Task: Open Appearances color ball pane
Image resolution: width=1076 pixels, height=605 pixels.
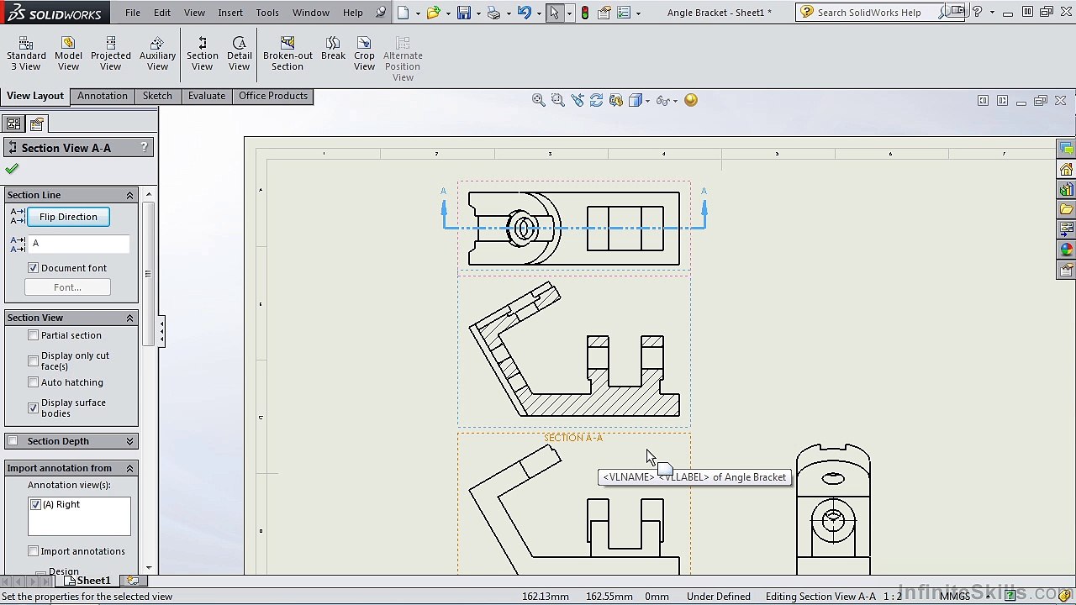Action: coord(1067,250)
